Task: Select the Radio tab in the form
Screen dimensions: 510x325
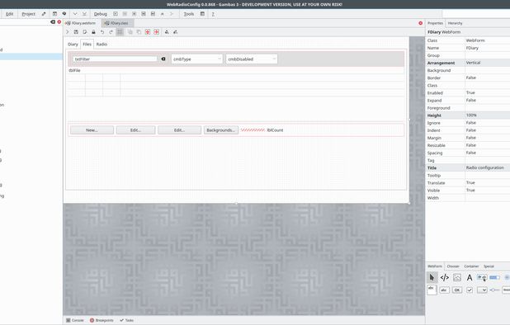Action: tap(102, 45)
